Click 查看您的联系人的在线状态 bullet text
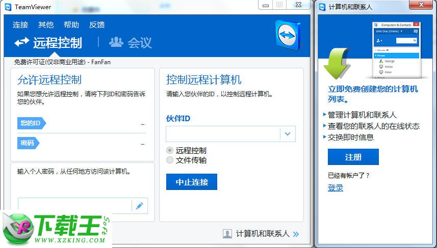 pyautogui.click(x=373, y=126)
